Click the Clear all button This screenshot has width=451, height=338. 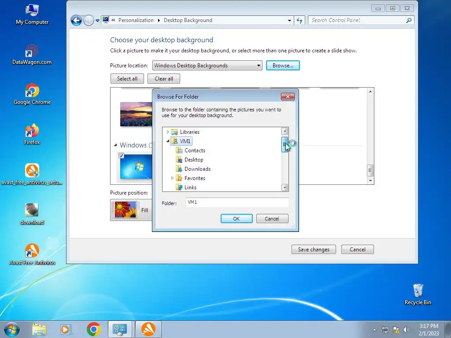(164, 78)
